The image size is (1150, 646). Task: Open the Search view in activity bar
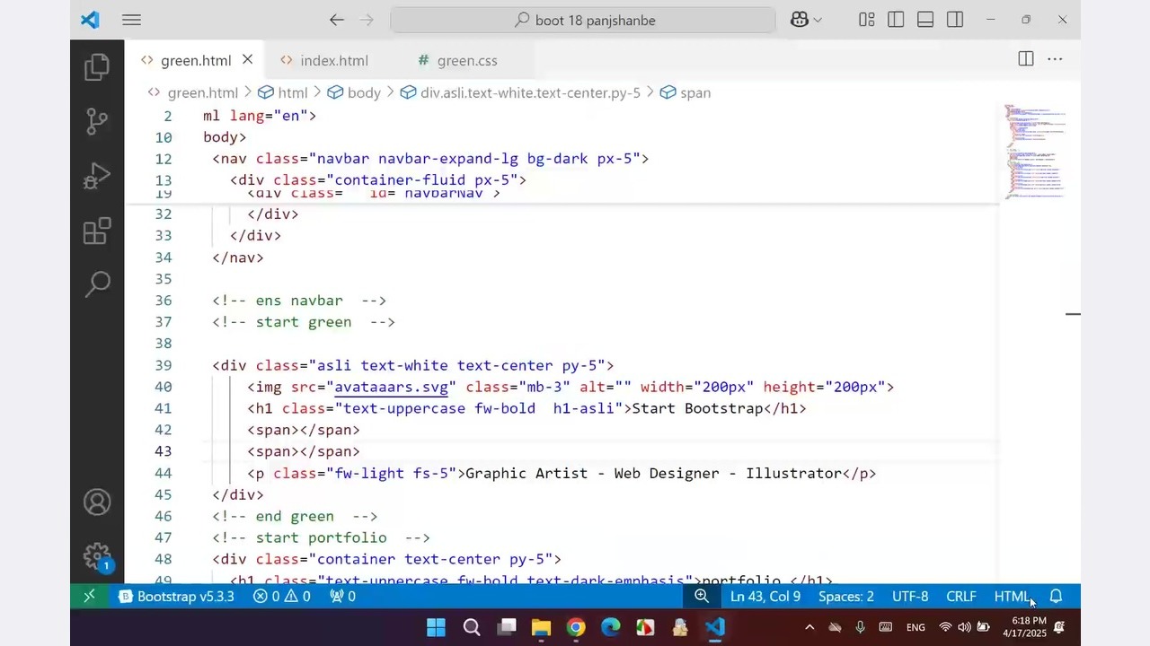[97, 285]
